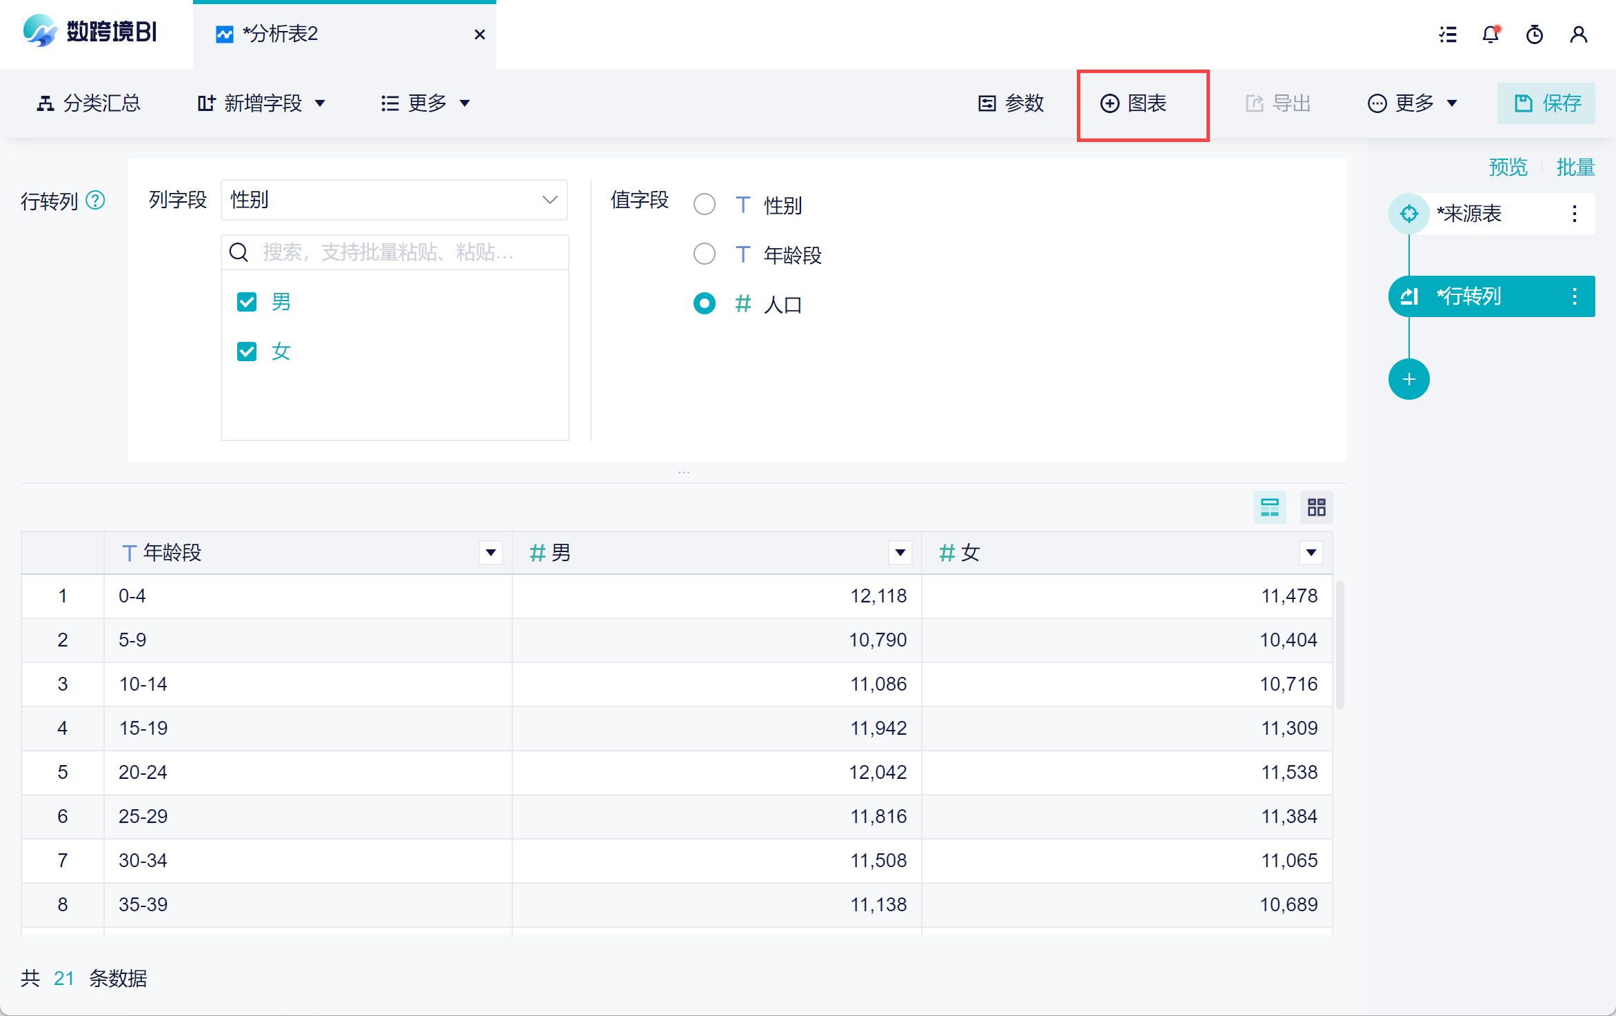Select the table list view icon
1616x1016 pixels.
(1269, 508)
